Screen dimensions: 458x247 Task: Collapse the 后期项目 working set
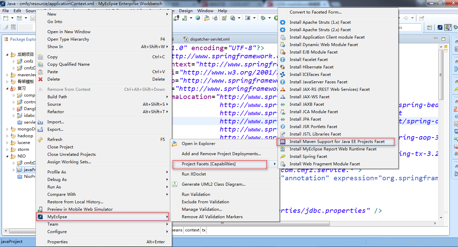(x=8, y=55)
